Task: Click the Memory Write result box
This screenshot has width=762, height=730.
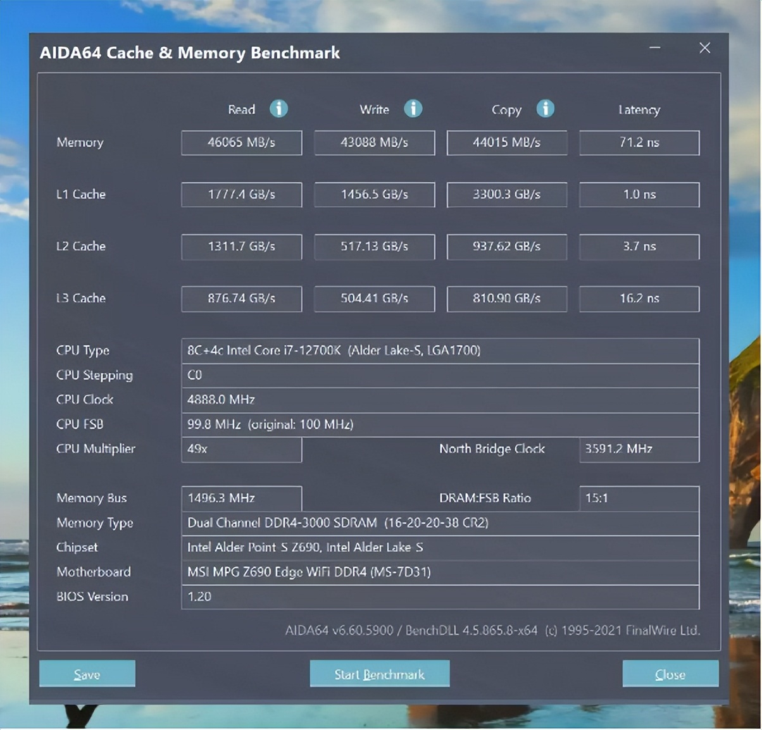Action: coord(374,142)
